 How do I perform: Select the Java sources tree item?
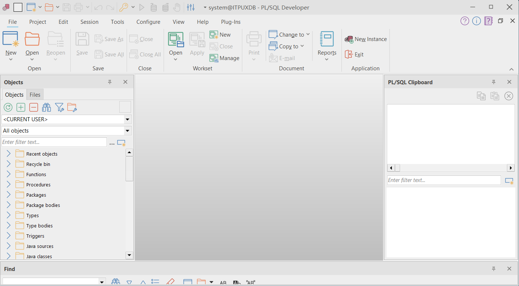click(40, 246)
